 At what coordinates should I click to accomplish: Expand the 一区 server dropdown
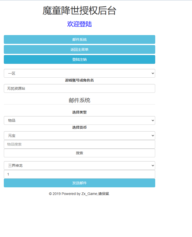[x=80, y=73]
